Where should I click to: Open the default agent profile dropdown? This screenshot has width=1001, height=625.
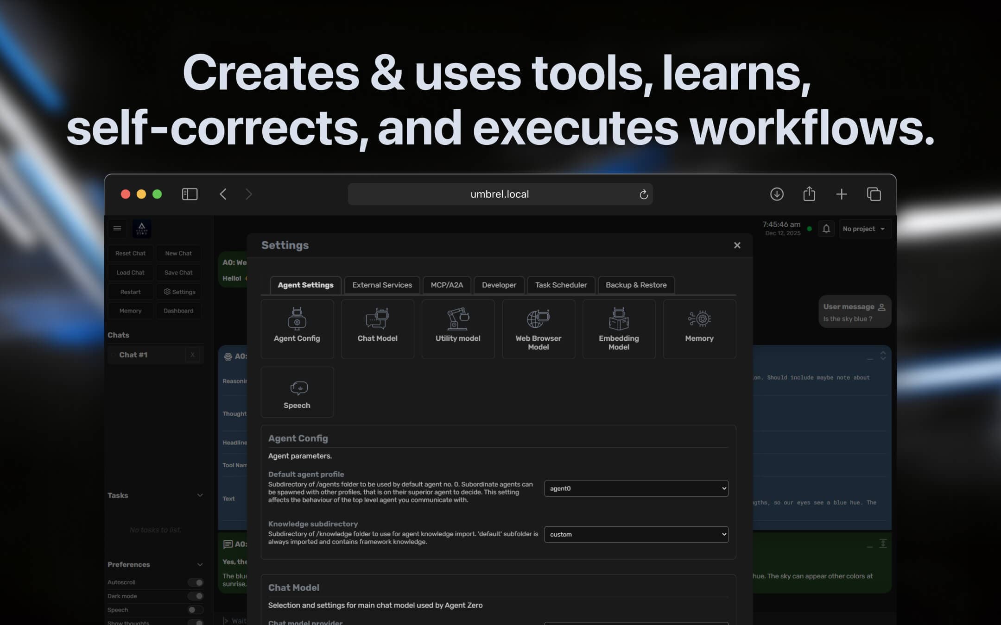636,488
